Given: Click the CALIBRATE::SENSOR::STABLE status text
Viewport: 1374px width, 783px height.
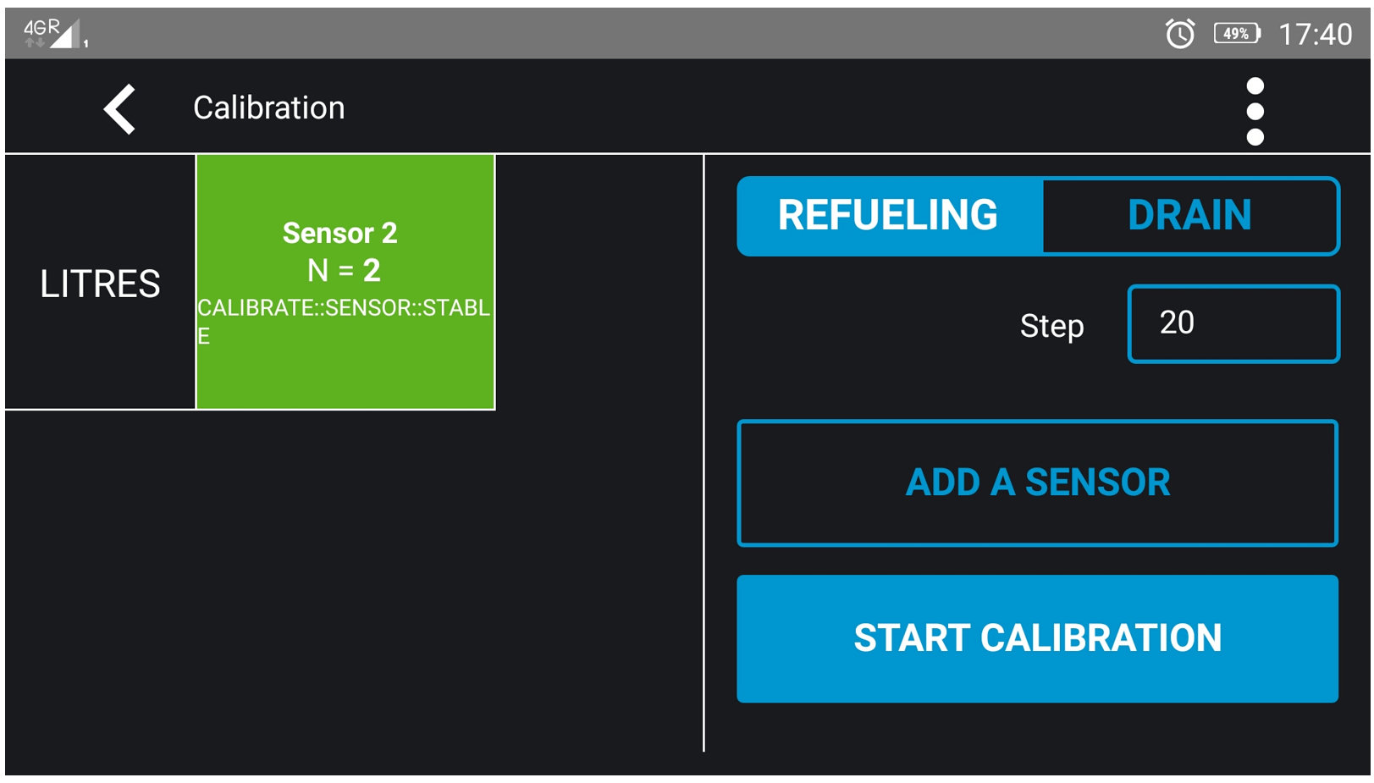Looking at the screenshot, I should 344,309.
